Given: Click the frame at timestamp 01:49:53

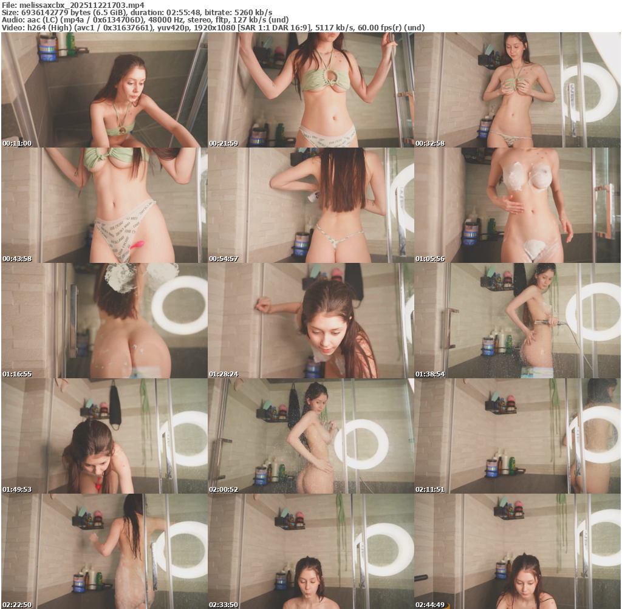Looking at the screenshot, I should pyautogui.click(x=104, y=436).
